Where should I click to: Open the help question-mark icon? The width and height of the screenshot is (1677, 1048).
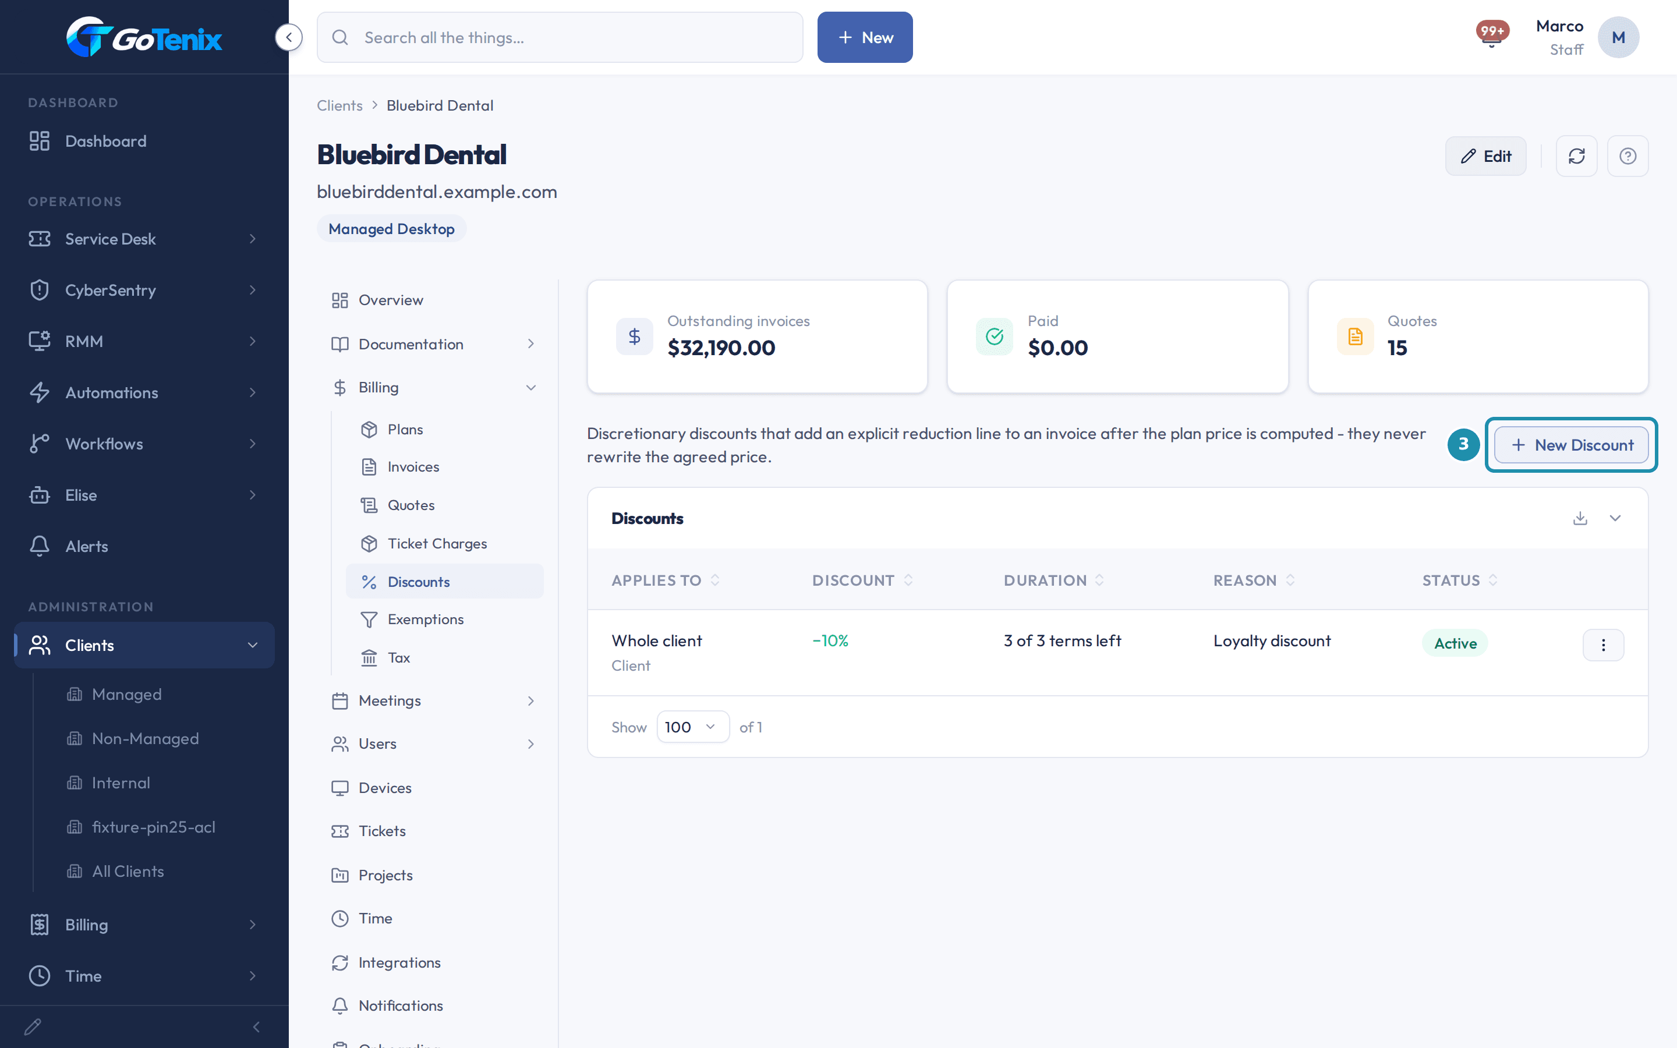[1627, 156]
